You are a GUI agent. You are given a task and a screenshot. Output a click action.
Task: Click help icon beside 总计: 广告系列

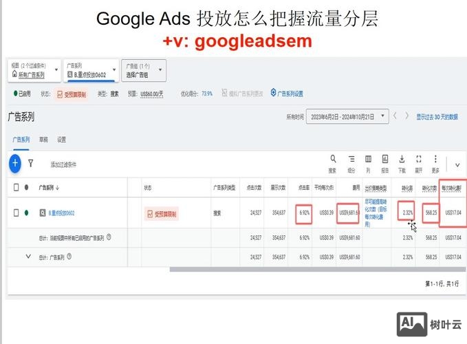coord(69,257)
